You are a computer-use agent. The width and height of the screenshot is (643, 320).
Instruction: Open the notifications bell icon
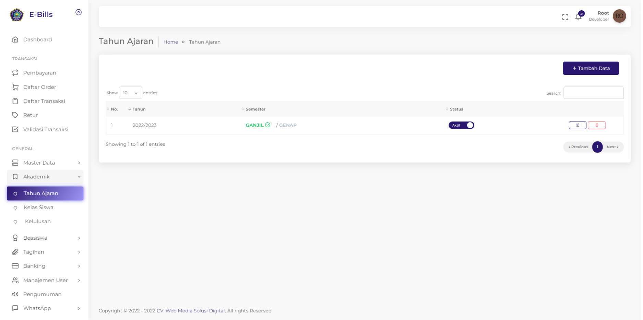(578, 17)
